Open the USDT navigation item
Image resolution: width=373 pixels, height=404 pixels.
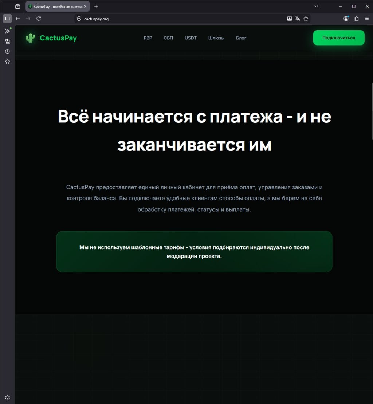[191, 38]
